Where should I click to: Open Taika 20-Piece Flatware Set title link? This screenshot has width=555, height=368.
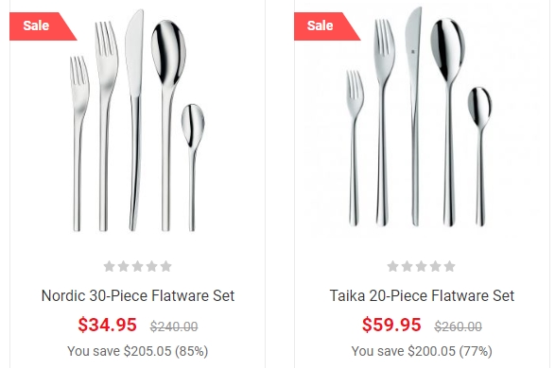tap(422, 295)
